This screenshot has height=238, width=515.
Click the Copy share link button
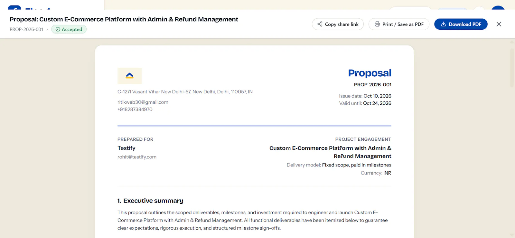[338, 24]
